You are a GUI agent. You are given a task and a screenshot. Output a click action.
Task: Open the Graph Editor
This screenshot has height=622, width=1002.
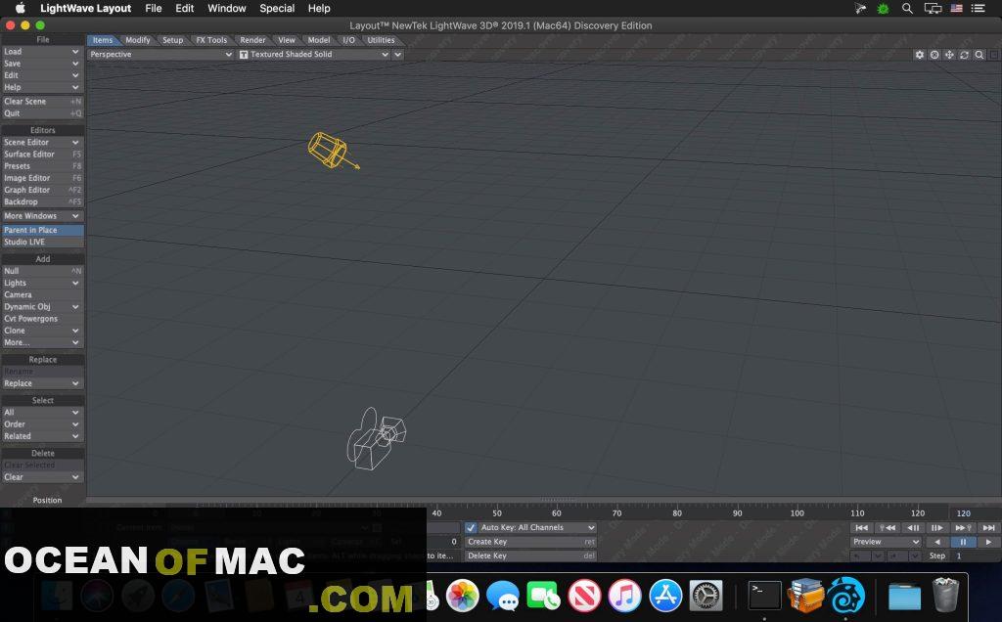click(43, 190)
